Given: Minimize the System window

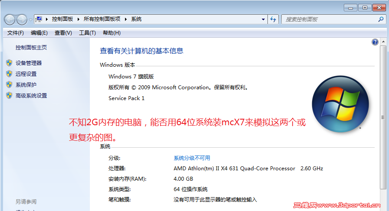Looking at the screenshot, I should click(x=350, y=8).
